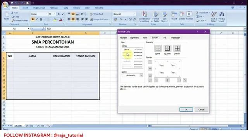This screenshot has width=248, height=140.
Task: Confirm the dialog with OK
Action: (186, 110)
